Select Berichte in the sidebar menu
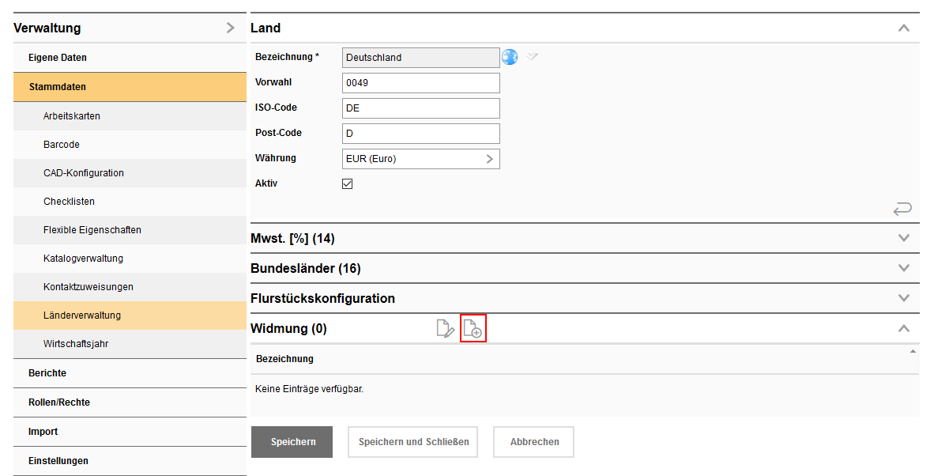934x476 pixels. tap(47, 373)
